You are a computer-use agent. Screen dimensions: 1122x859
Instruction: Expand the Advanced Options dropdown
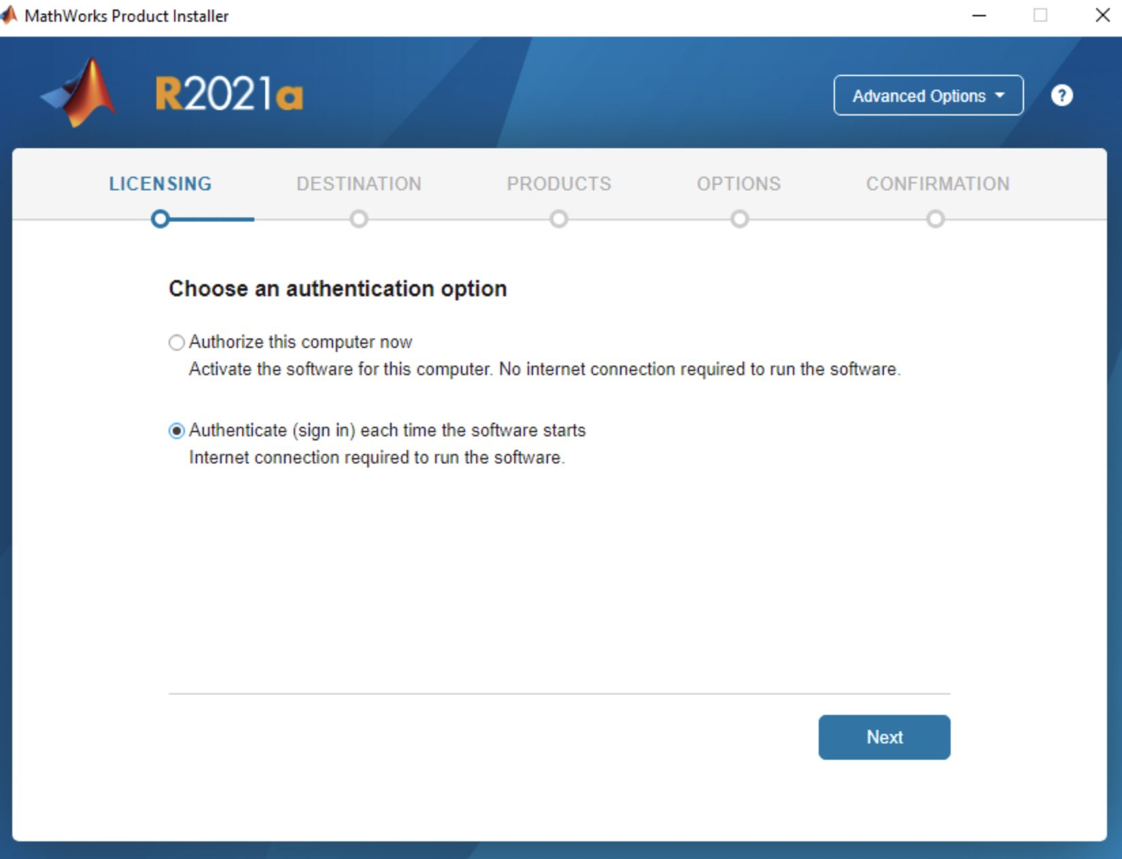coord(928,96)
